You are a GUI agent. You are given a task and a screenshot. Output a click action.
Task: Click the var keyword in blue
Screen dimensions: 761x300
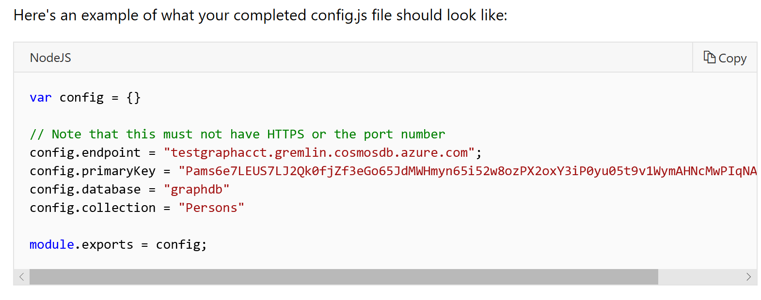click(40, 97)
